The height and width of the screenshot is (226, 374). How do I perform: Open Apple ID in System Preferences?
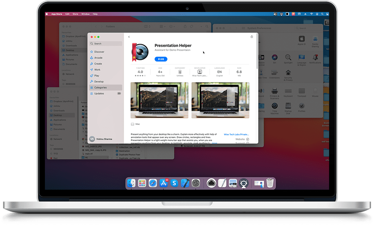[x=301, y=40]
